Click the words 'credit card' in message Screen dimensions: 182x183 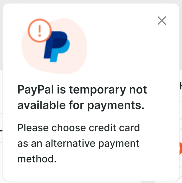(114, 128)
